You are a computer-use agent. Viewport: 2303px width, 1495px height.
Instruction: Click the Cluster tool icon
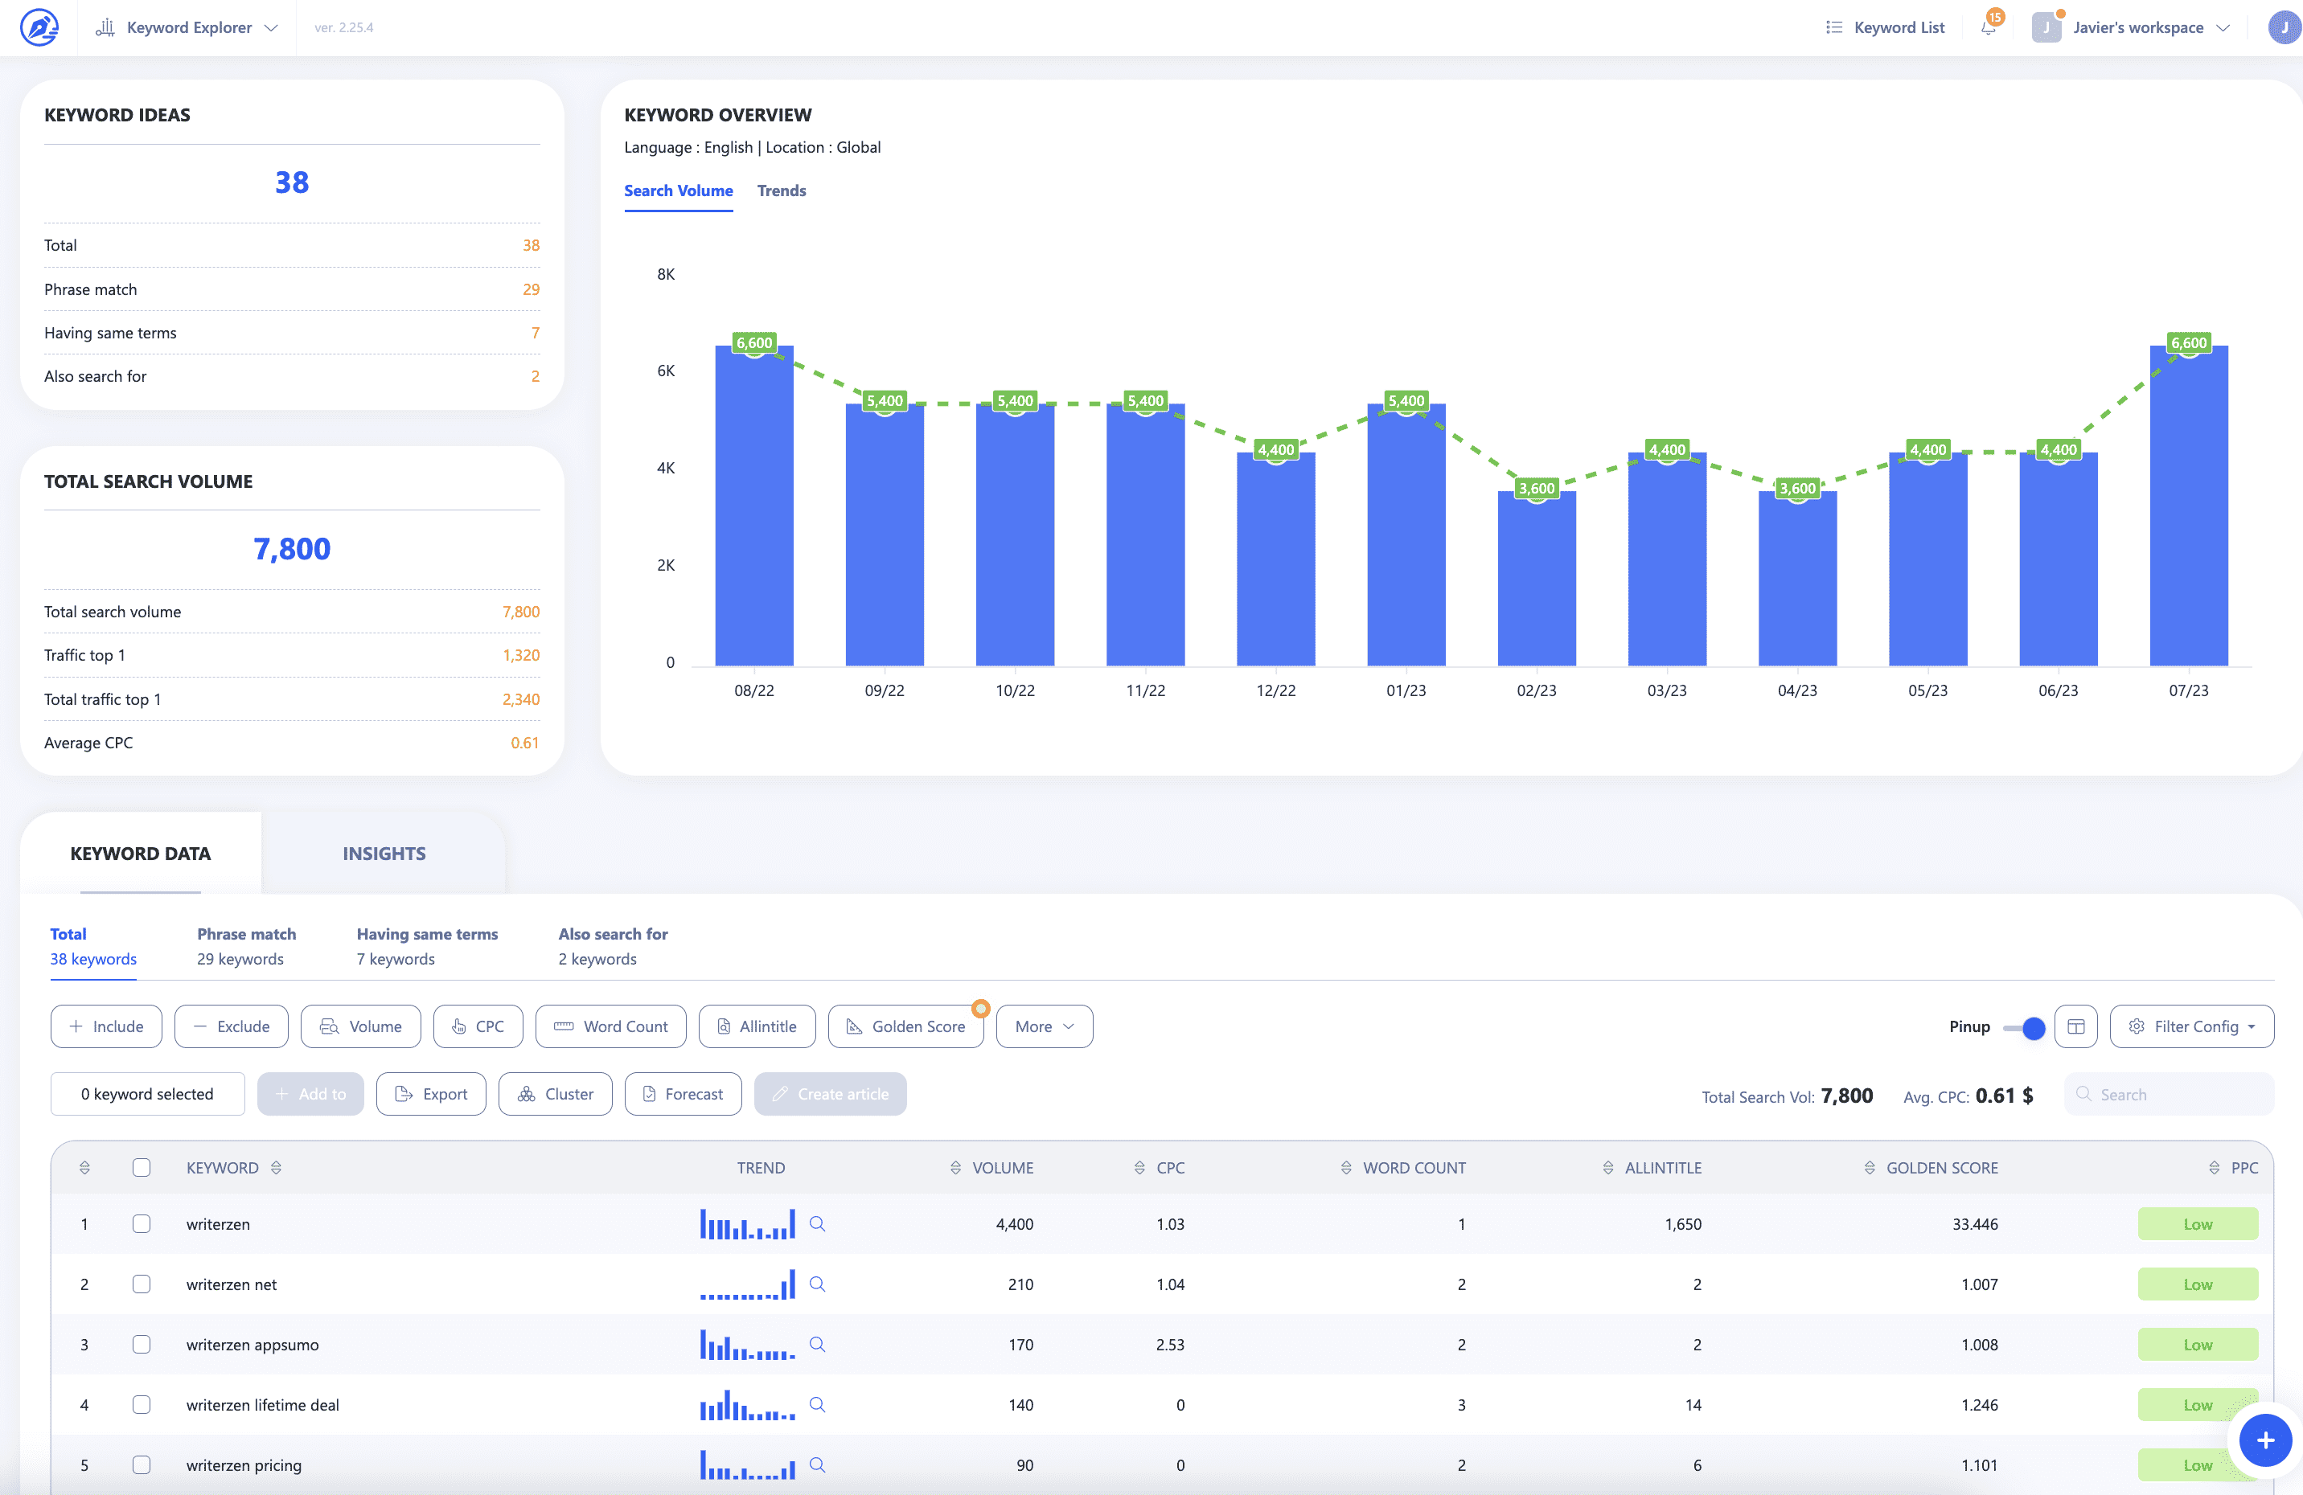[x=527, y=1094]
